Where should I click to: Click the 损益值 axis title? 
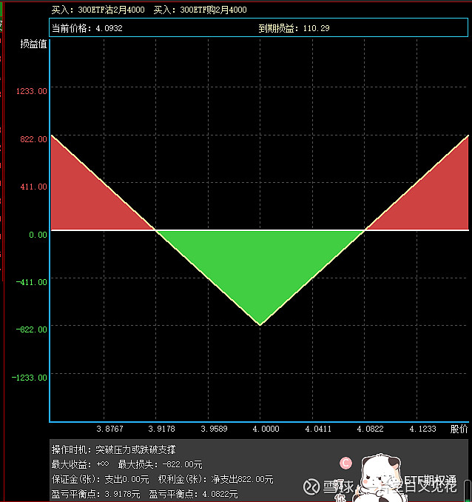(x=33, y=44)
